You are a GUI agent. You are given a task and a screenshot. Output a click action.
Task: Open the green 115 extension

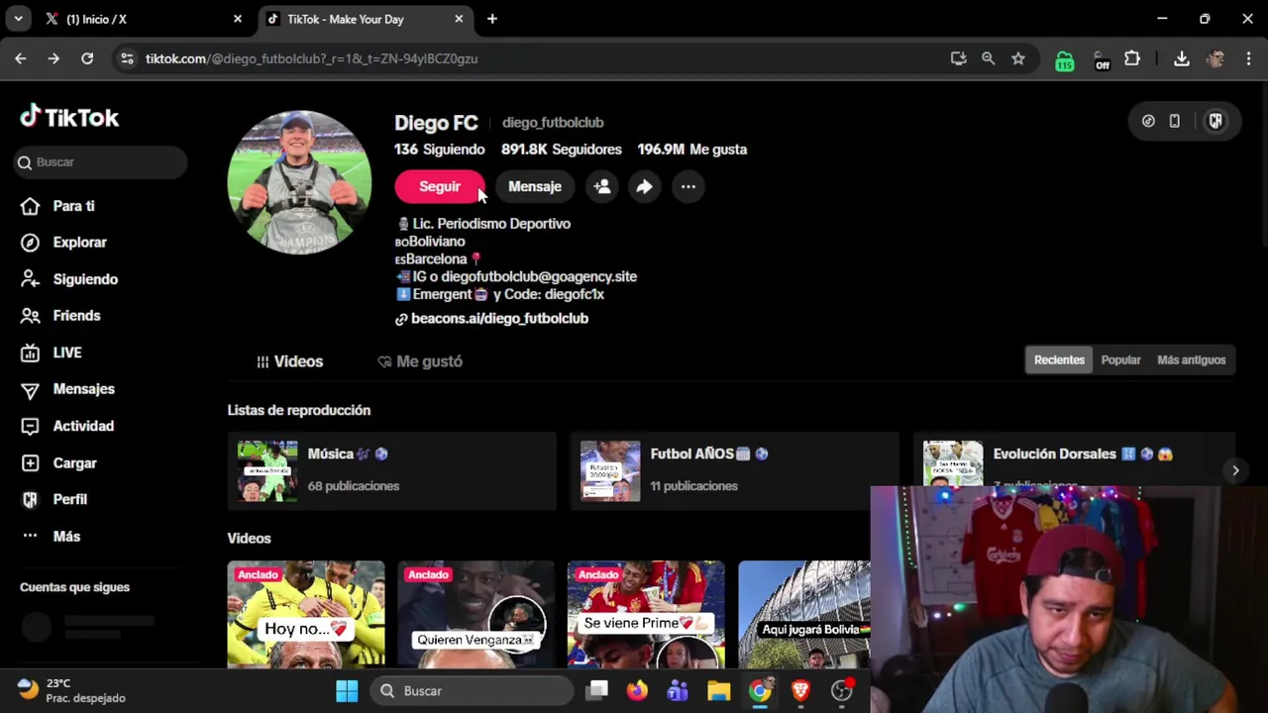pos(1064,60)
